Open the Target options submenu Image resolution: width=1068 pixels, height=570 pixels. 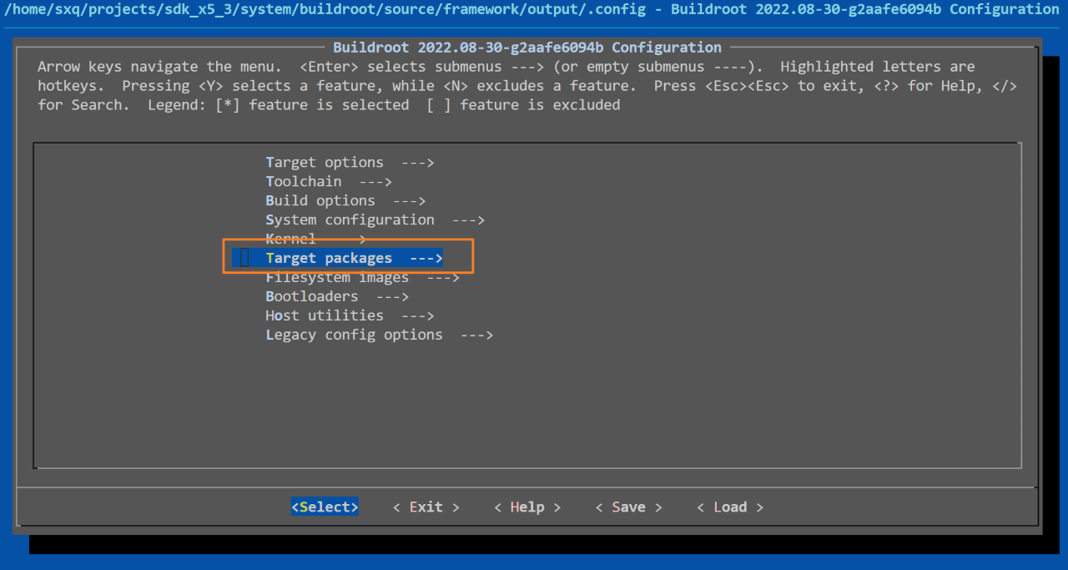click(350, 163)
